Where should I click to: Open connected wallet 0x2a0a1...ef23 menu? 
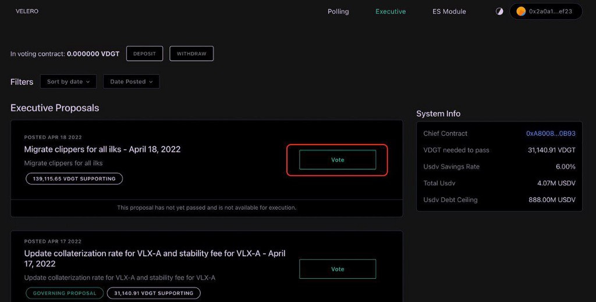tap(550, 12)
